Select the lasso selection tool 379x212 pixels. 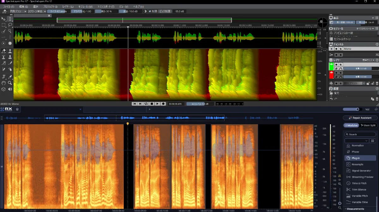(10, 25)
